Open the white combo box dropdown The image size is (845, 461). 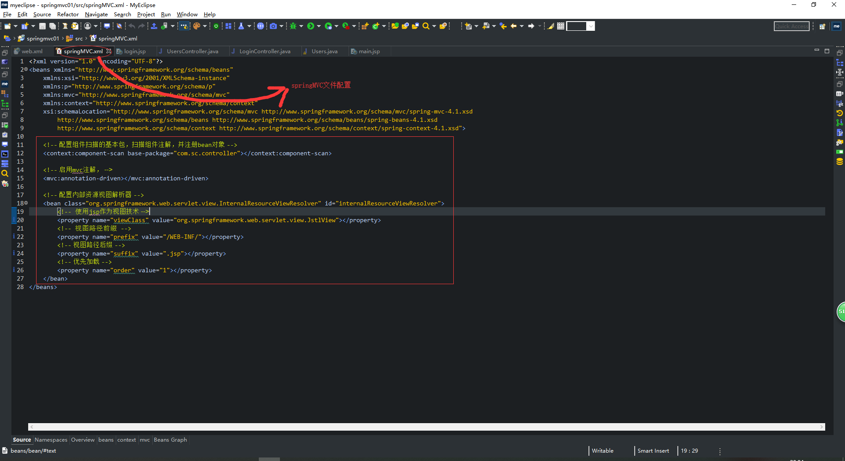coord(591,26)
